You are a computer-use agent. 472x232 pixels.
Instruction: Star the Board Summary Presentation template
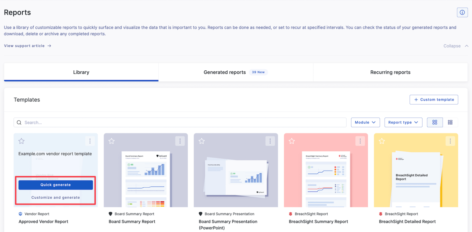[x=201, y=141]
